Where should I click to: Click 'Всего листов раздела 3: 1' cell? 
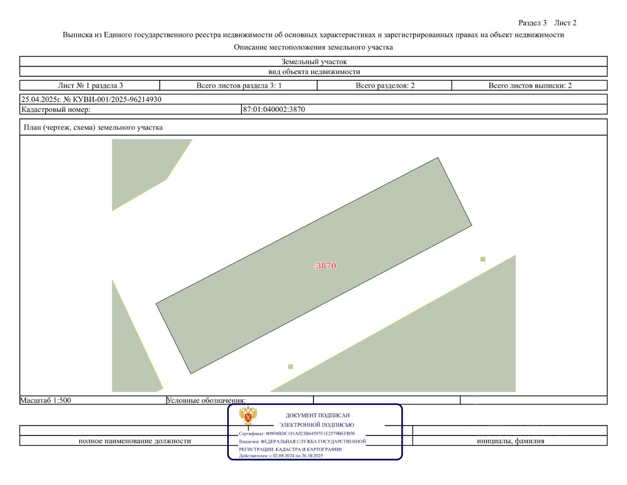pyautogui.click(x=239, y=85)
